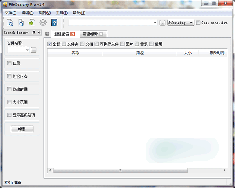Open settings via the gear icon

pos(43,23)
